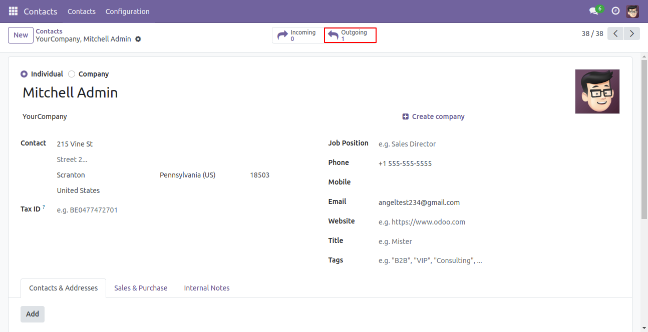Switch to Contacts & Addresses tab
The image size is (648, 332).
[x=63, y=288]
